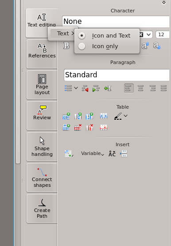Increase paragraph indent icon
171x246 pixels.
click(96, 88)
